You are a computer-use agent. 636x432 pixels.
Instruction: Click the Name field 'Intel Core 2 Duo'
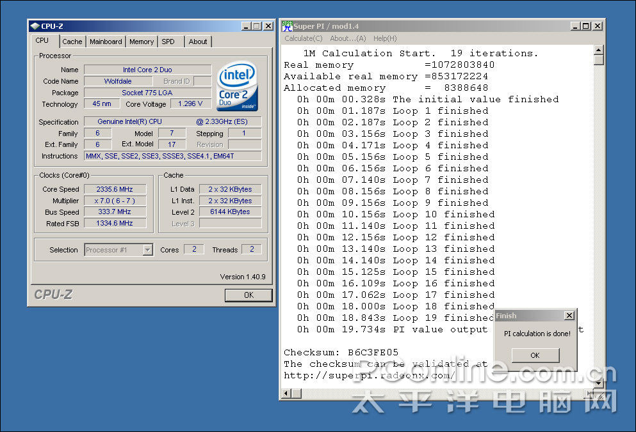coord(148,70)
